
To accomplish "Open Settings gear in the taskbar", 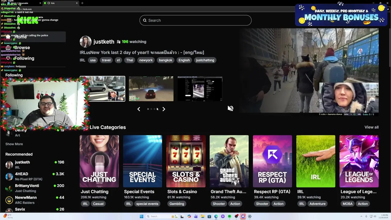I will (250, 216).
